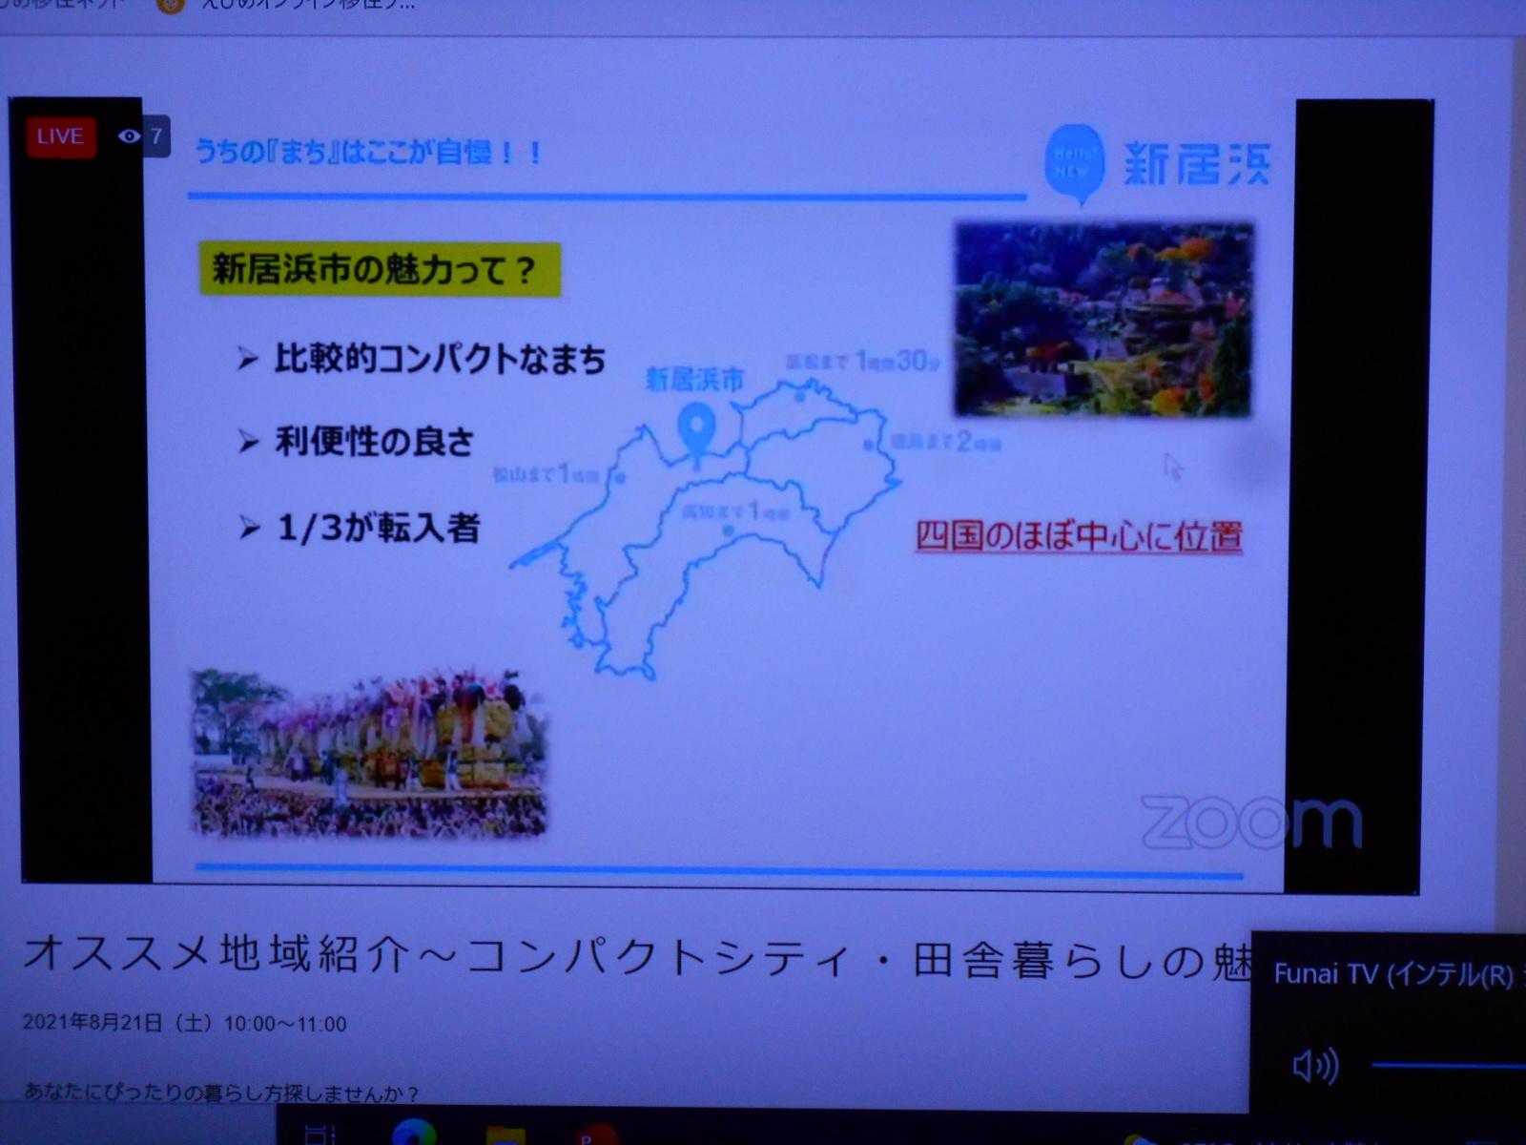This screenshot has width=1526, height=1145.
Task: Click the bullet 利便性の良さ
Action: [x=374, y=441]
